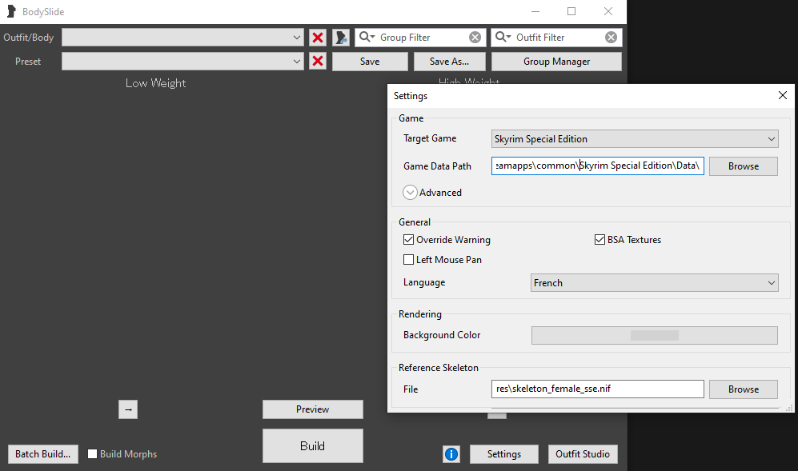Screen dimensions: 798x471
Task: Open the Group Filter search magnifier menu
Action: (x=367, y=37)
